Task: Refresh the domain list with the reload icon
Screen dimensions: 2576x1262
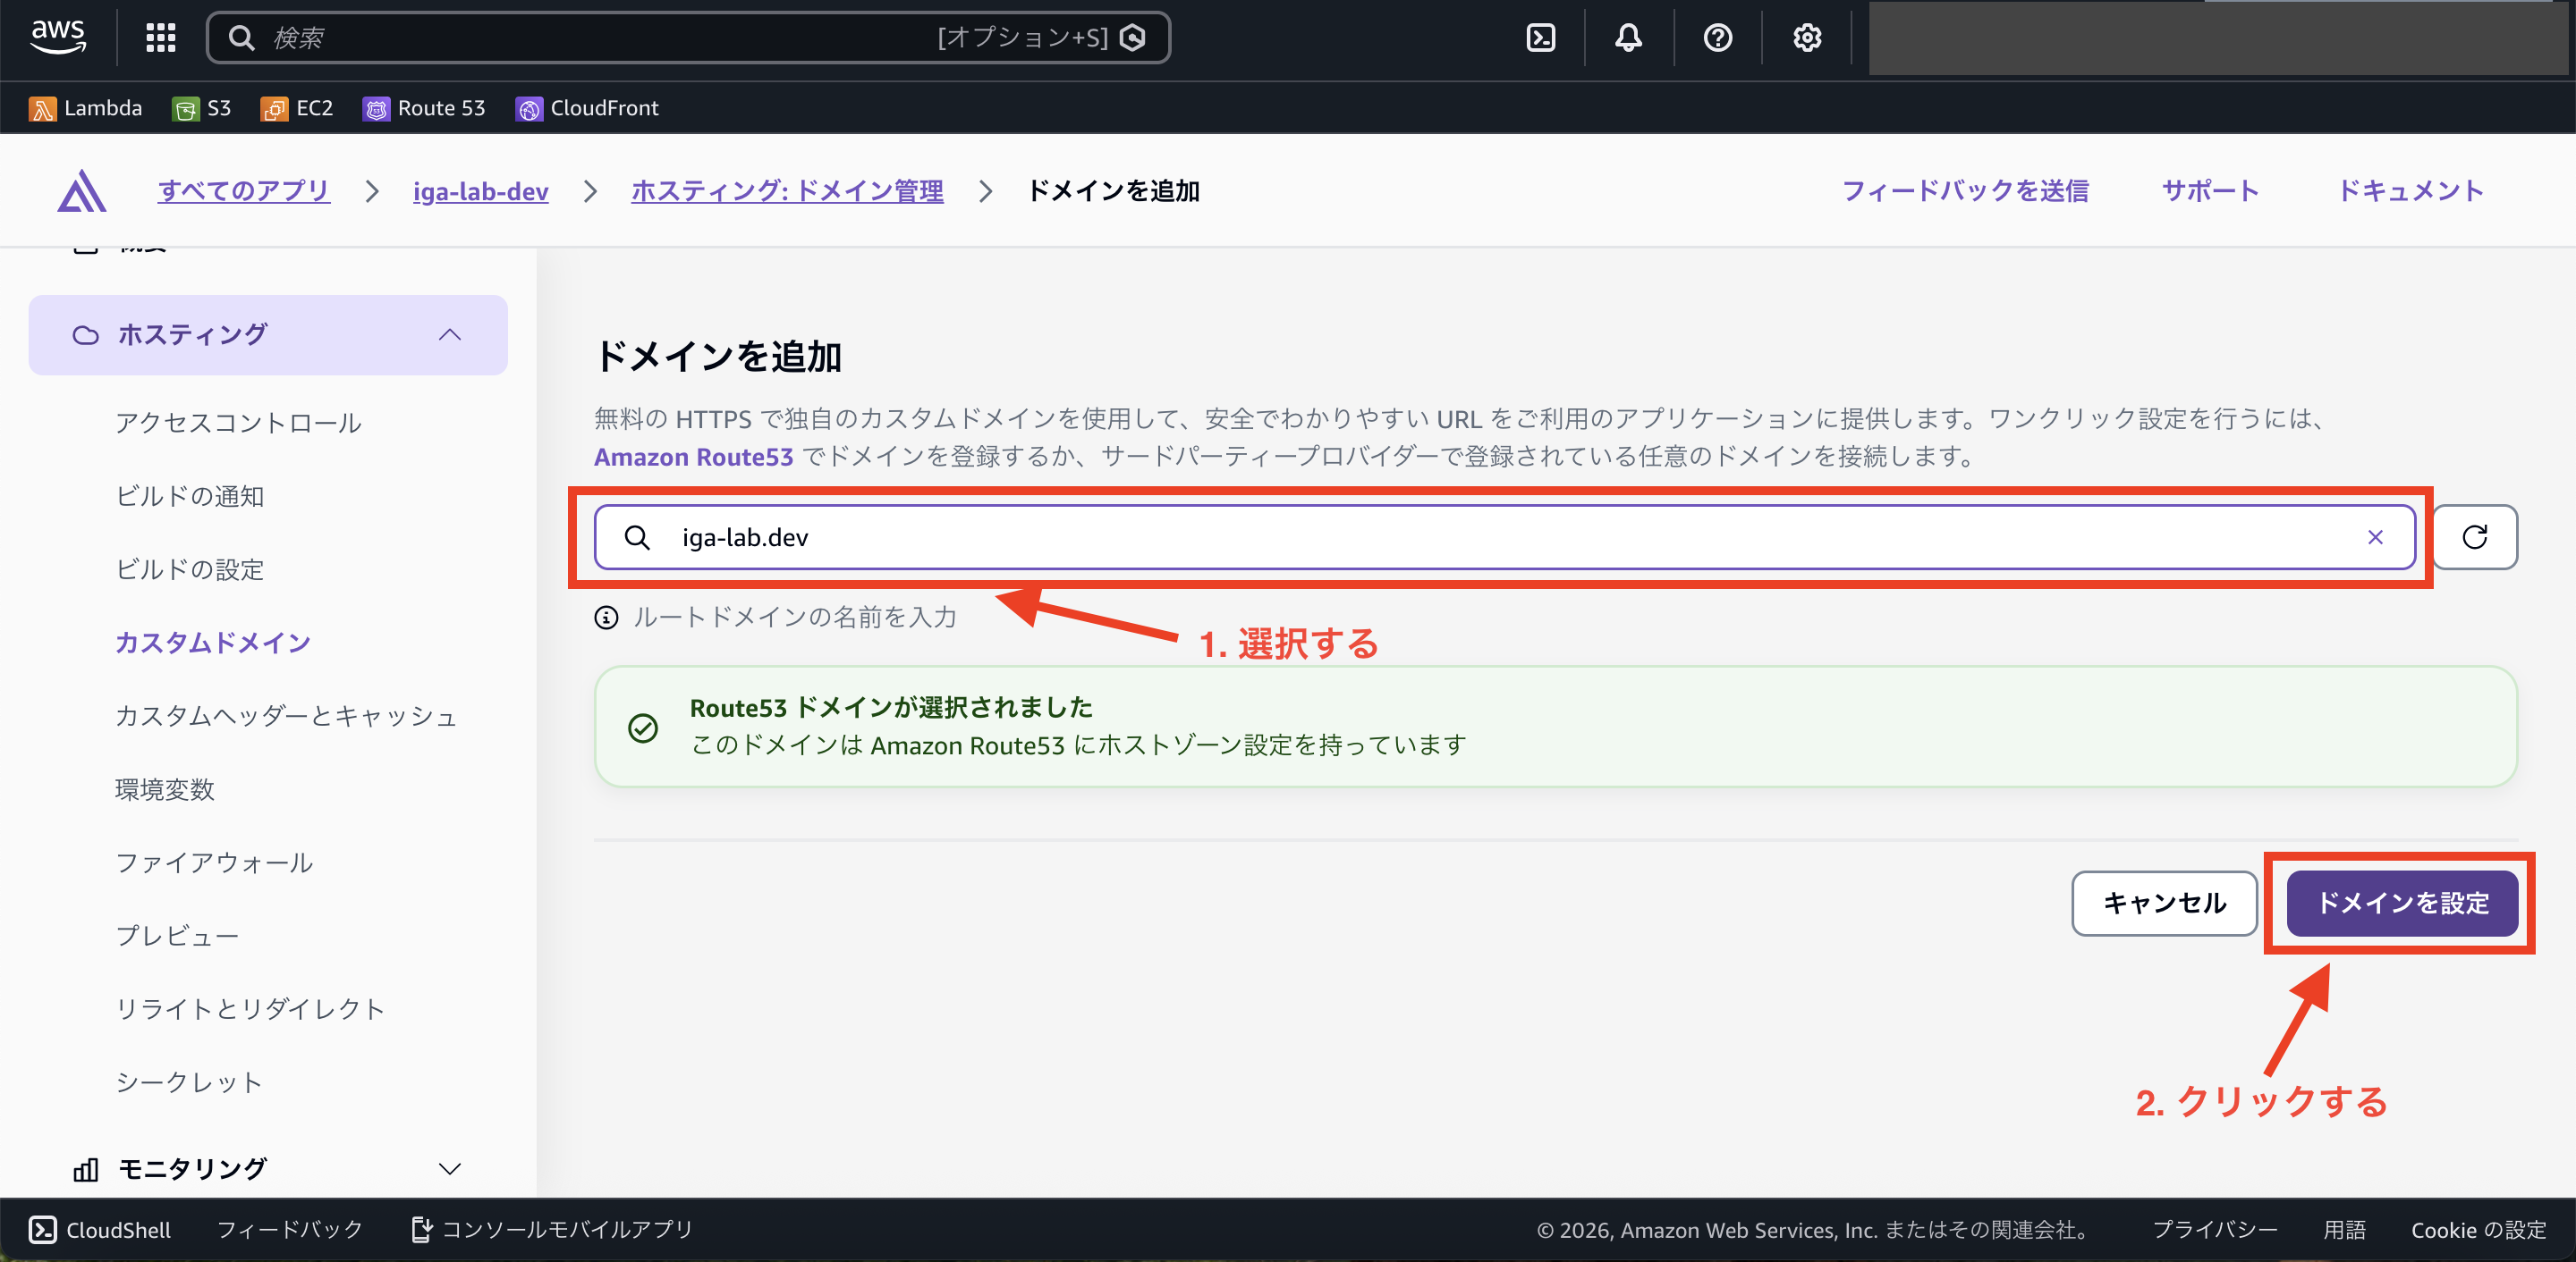Action: (2474, 537)
